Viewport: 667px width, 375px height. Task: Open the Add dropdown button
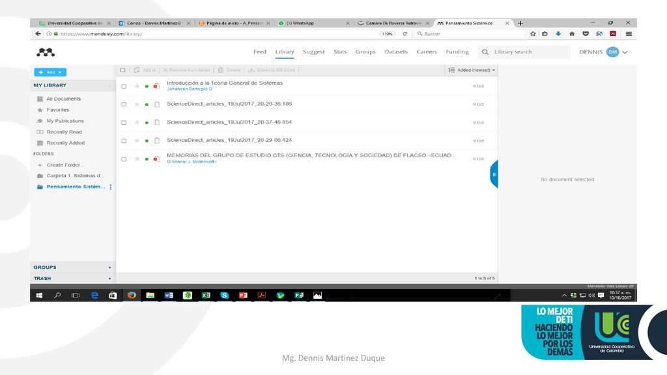50,72
